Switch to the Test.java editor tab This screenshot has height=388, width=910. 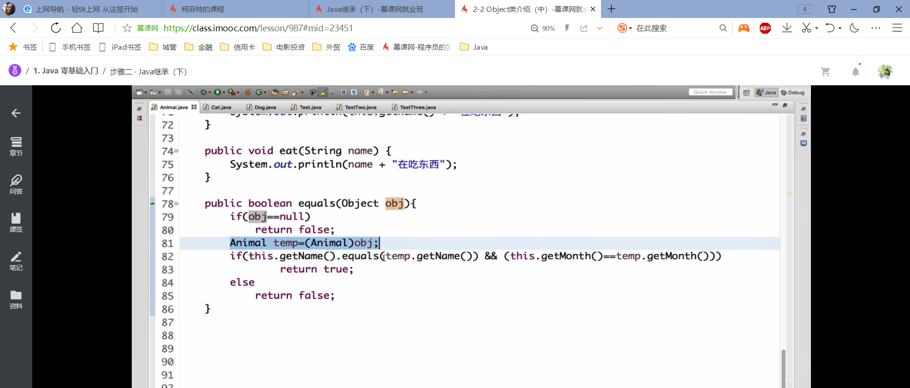[307, 107]
